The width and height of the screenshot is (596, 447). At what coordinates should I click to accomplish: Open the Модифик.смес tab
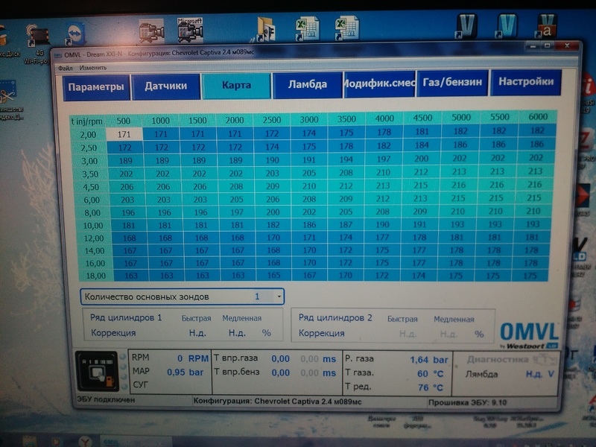[x=379, y=83]
